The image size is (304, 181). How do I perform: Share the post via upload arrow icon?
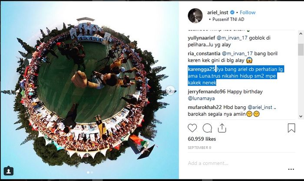(x=222, y=128)
